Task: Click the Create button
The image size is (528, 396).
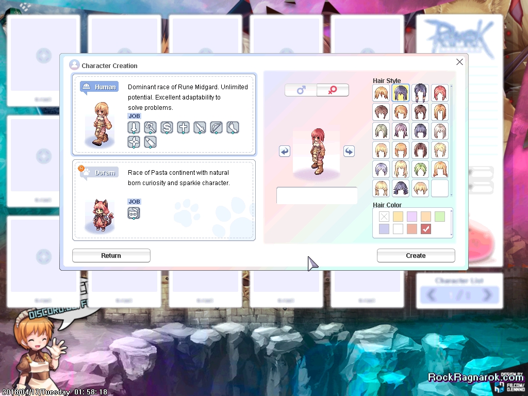Action: click(416, 256)
